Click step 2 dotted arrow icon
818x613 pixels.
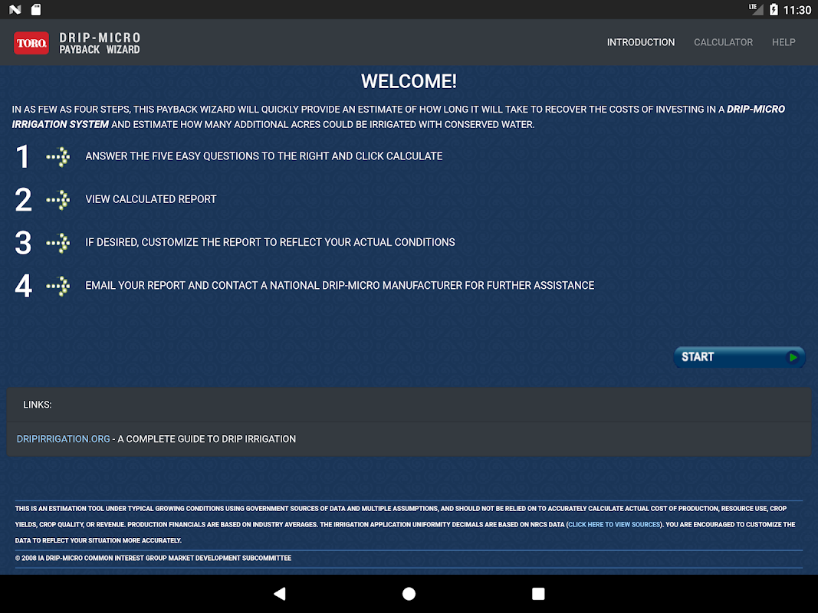58,200
